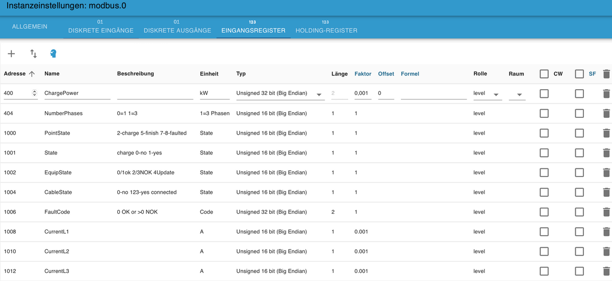Image resolution: width=612 pixels, height=281 pixels.
Task: Toggle expert mode head icon
Action: pyautogui.click(x=53, y=53)
